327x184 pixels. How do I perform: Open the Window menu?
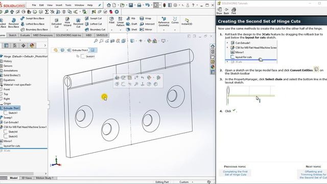tap(79, 5)
